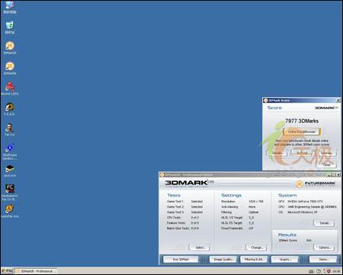Open the F.E.A.R. game shortcut
The height and width of the screenshot is (275, 343).
pyautogui.click(x=9, y=109)
